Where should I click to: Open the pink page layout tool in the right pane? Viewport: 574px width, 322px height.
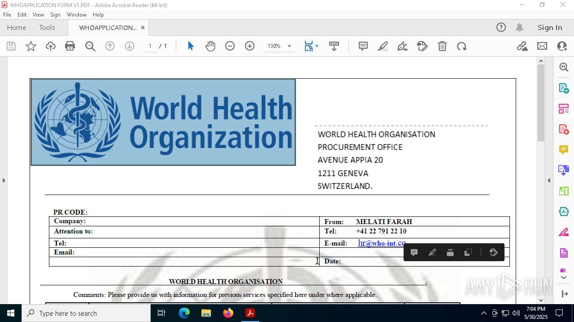[x=564, y=109]
